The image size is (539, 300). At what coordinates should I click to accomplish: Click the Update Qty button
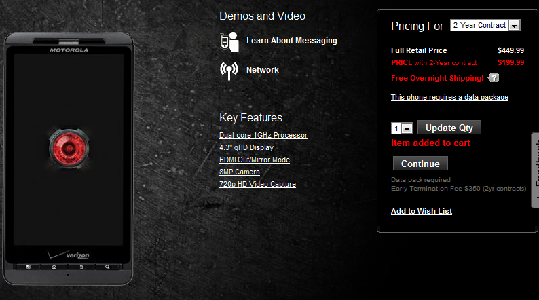449,128
